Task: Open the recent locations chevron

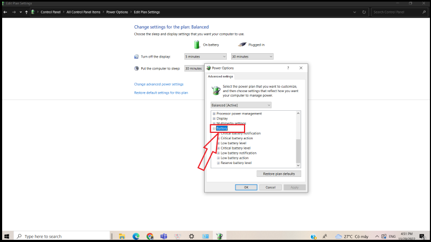Action: 20,12
